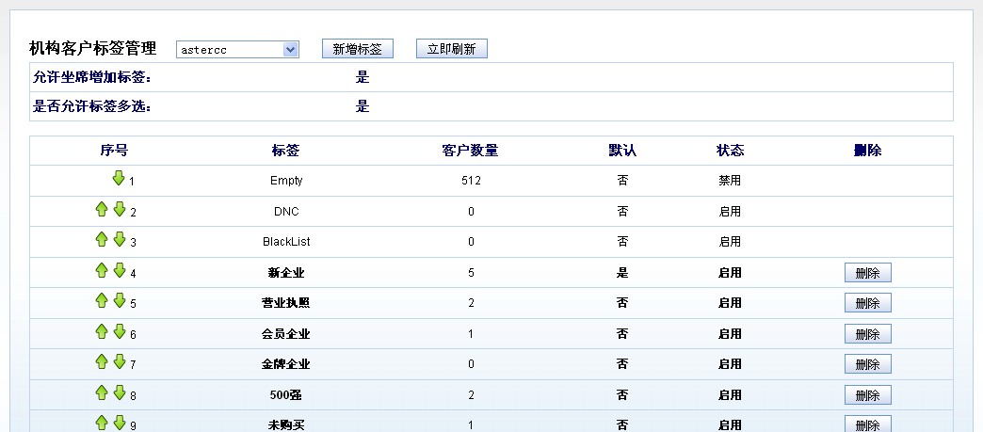Screen dimensions: 983x432
Task: Move the DNC tag up
Action: click(102, 209)
